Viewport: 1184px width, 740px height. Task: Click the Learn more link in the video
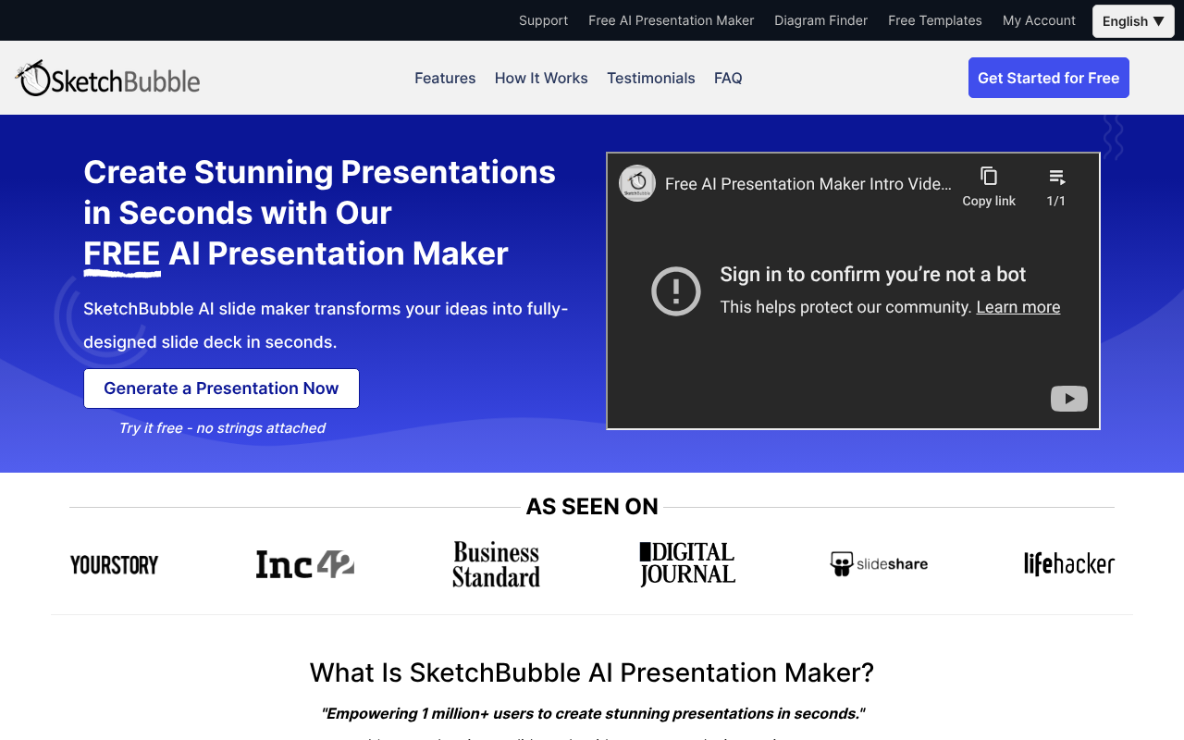(1017, 306)
